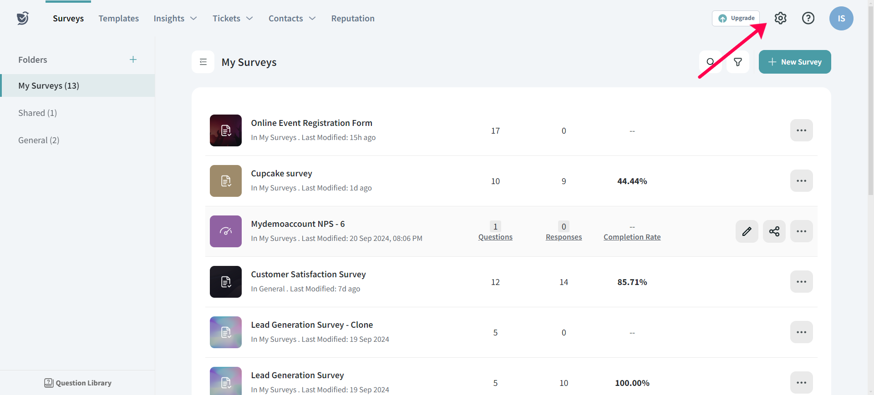
Task: Click the SurveySparrow logo icon
Action: [x=23, y=18]
